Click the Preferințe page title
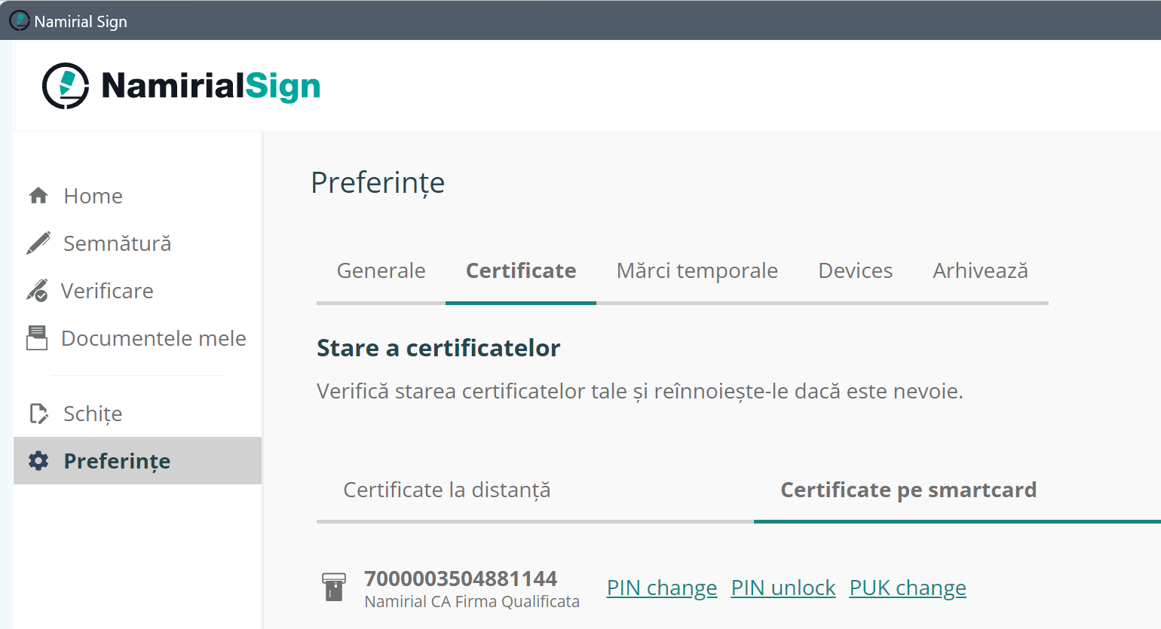Screen dimensions: 1161x629 click(x=378, y=183)
